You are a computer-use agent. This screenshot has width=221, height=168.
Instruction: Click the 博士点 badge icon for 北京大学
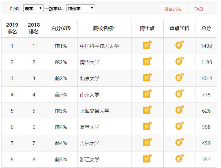(147, 77)
